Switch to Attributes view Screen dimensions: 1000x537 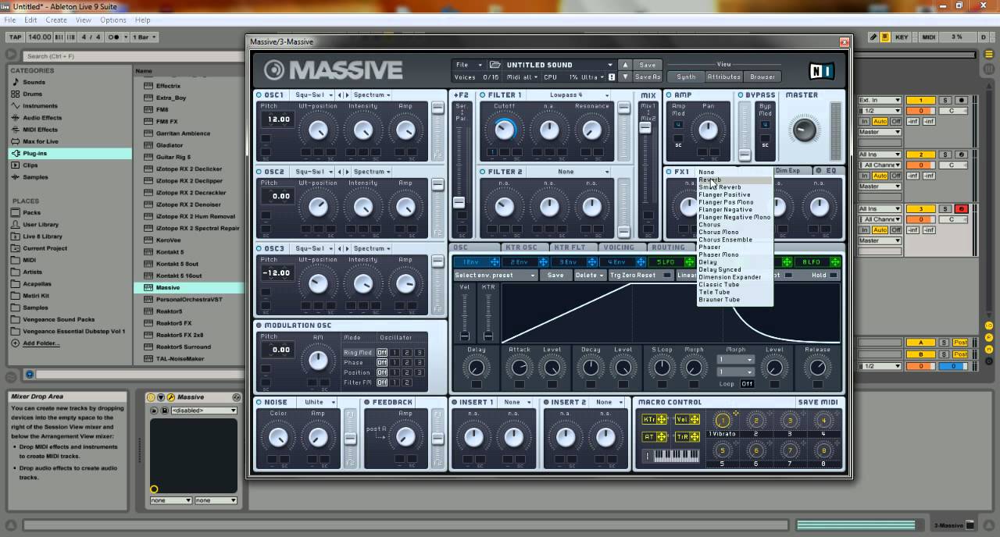pos(723,76)
